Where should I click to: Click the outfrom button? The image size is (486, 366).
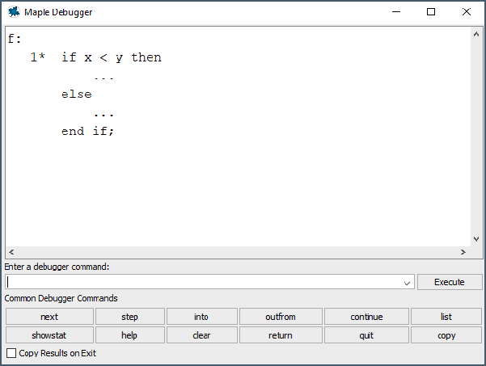click(281, 317)
